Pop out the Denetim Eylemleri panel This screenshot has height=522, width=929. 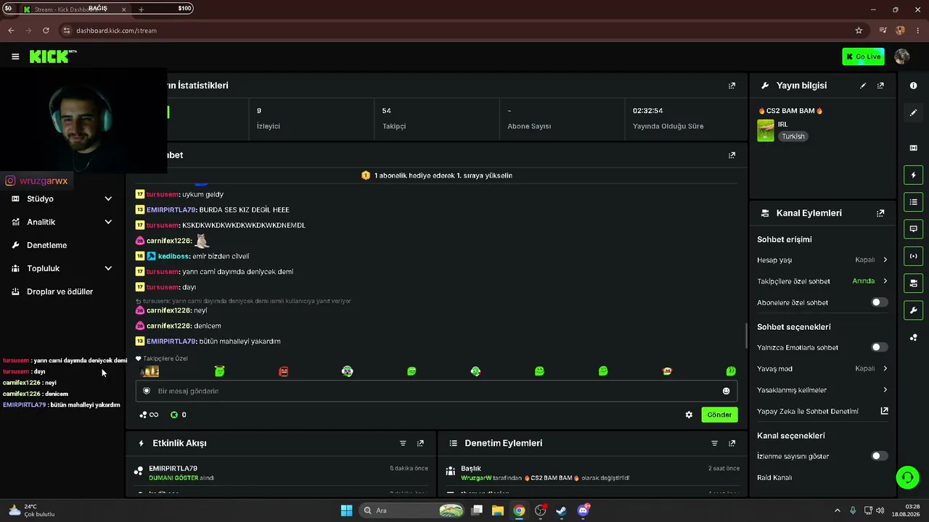(732, 443)
